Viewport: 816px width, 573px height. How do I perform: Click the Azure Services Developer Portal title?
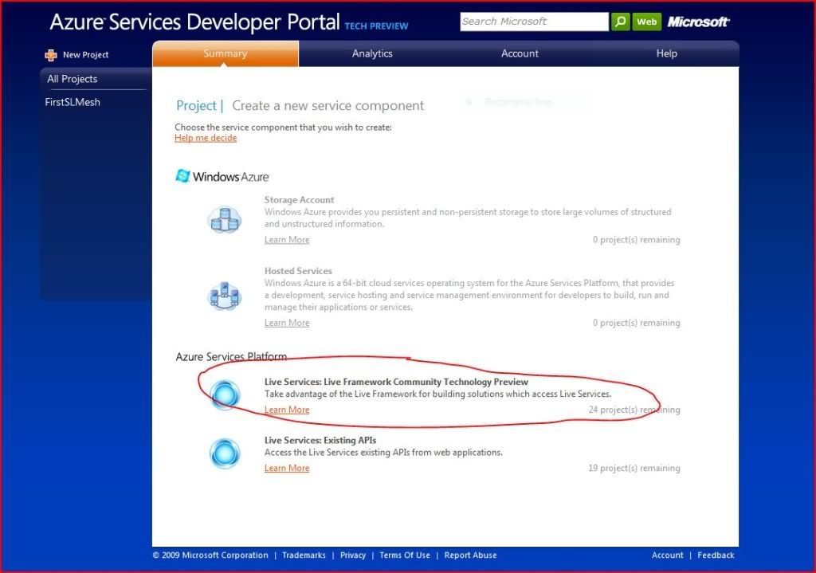194,22
